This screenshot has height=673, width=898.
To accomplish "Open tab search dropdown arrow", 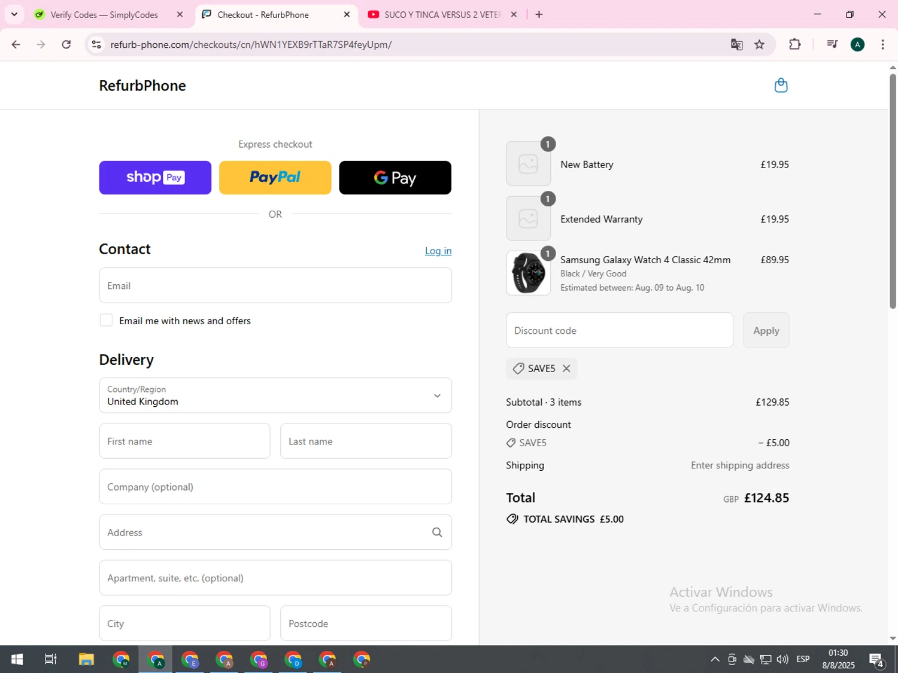I will (x=14, y=14).
